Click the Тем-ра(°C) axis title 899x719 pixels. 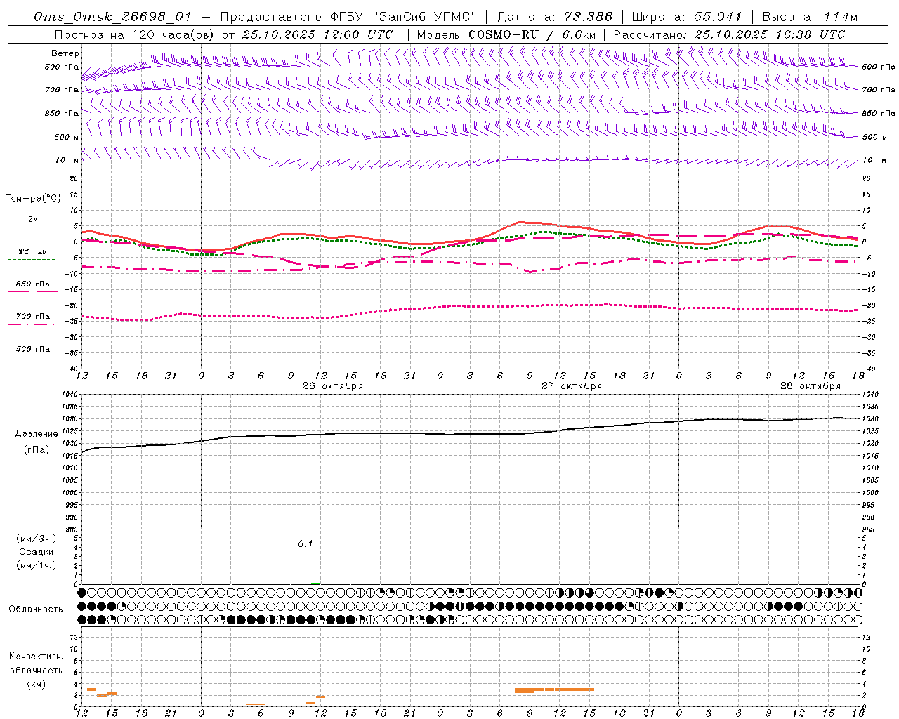[33, 199]
